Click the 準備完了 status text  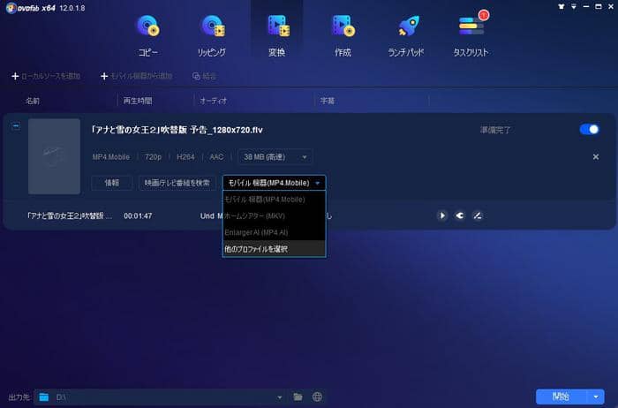point(495,130)
